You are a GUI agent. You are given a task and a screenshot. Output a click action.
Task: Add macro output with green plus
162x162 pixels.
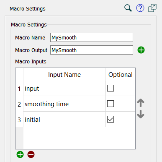[x=141, y=50]
